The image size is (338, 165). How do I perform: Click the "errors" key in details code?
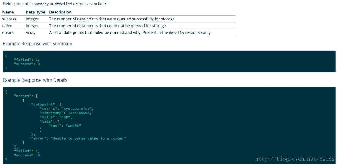point(22,96)
